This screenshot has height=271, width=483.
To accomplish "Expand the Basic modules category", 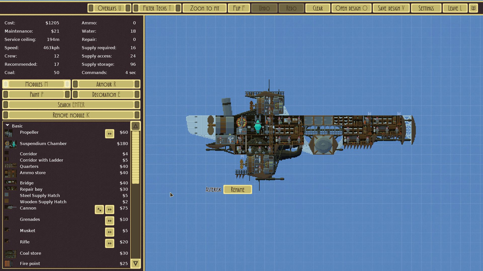I will (x=7, y=125).
